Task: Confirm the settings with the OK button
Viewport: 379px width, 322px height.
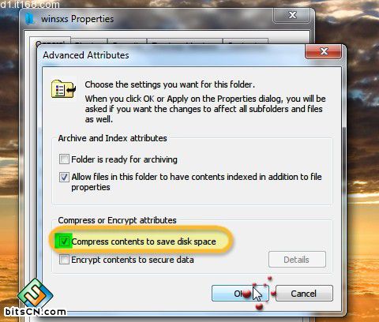Action: click(240, 294)
